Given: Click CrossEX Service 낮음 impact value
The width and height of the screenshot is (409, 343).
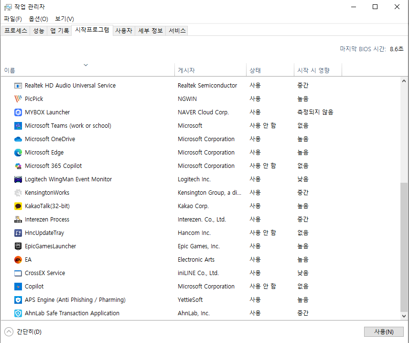Looking at the screenshot, I should tap(303, 273).
